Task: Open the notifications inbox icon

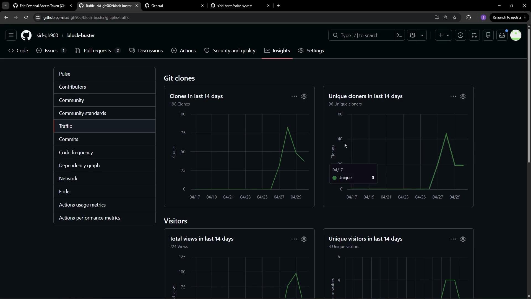Action: tap(502, 35)
